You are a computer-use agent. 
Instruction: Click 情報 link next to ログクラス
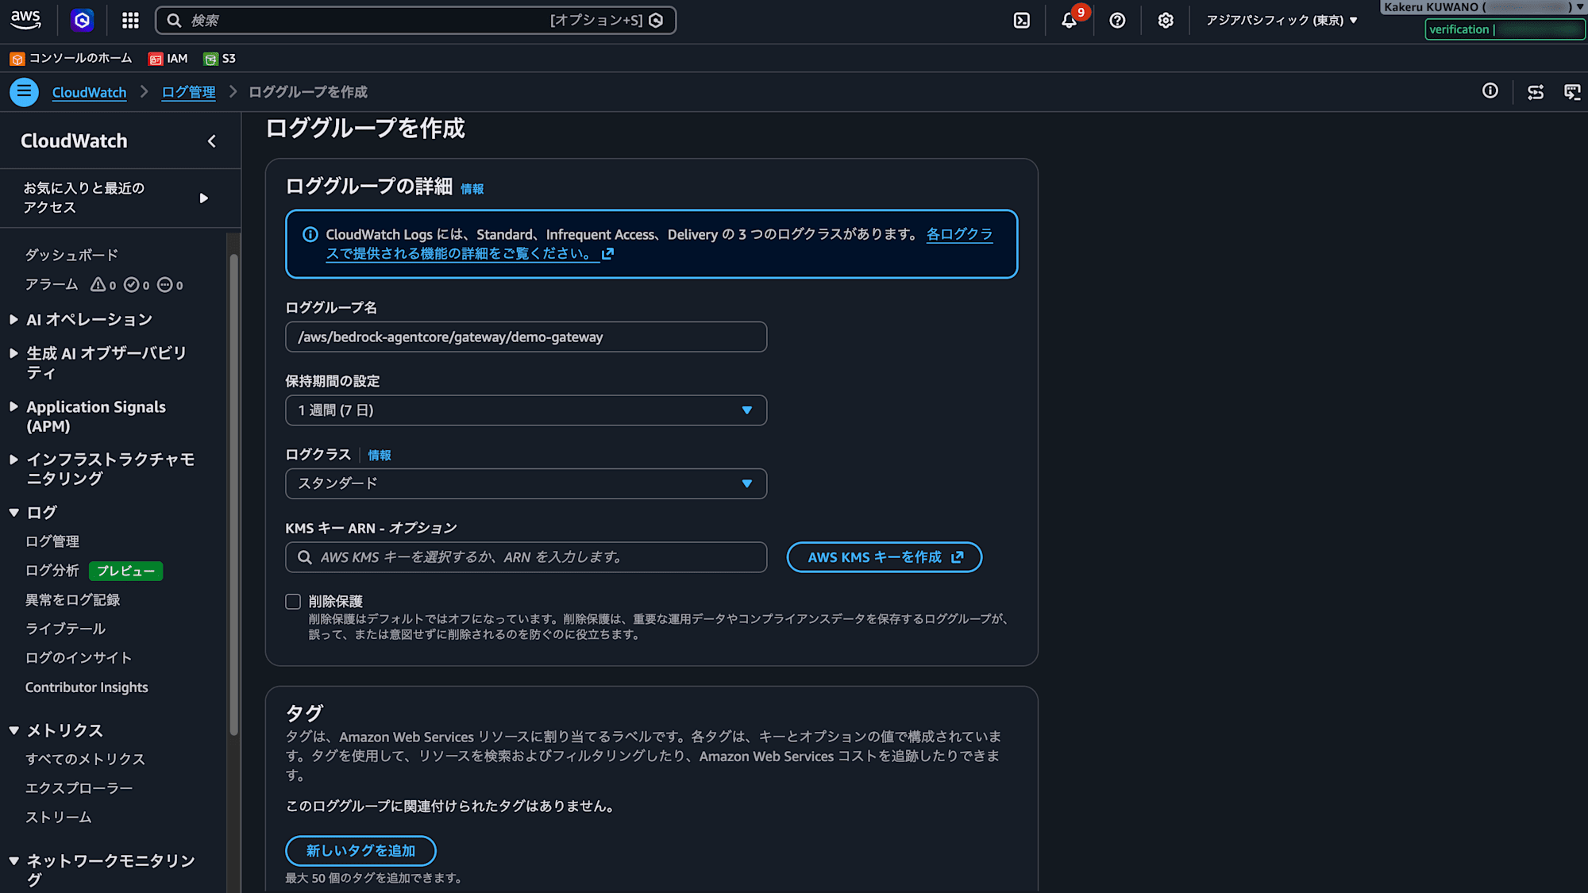pyautogui.click(x=380, y=456)
